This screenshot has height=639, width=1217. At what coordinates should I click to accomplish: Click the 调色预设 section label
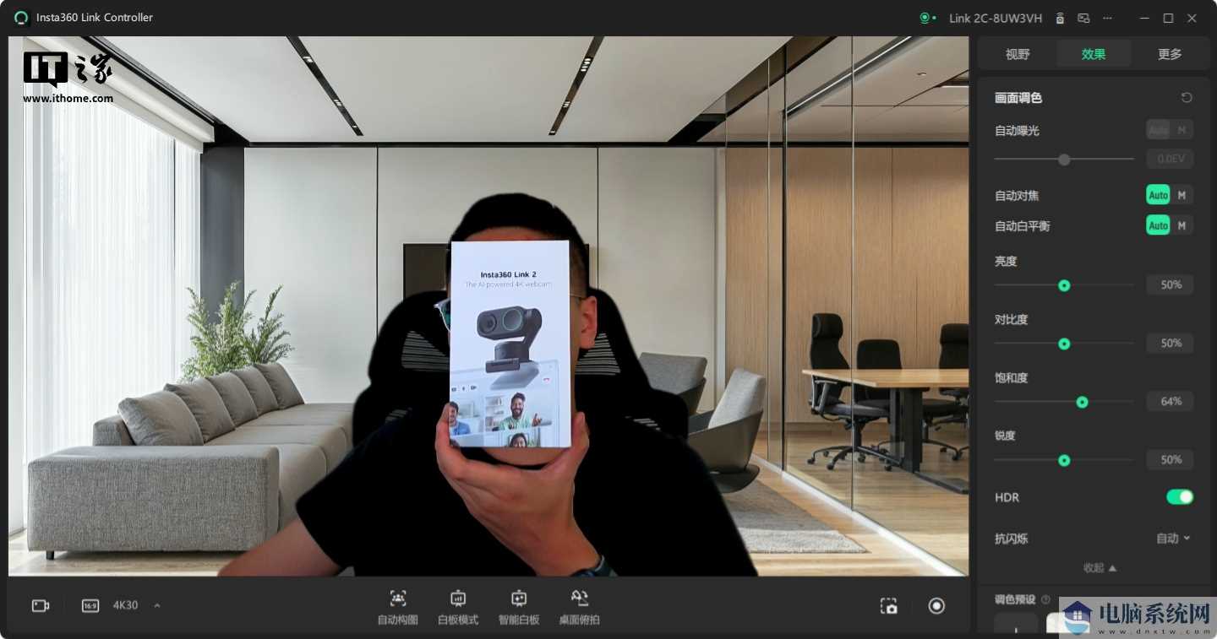coord(1015,600)
